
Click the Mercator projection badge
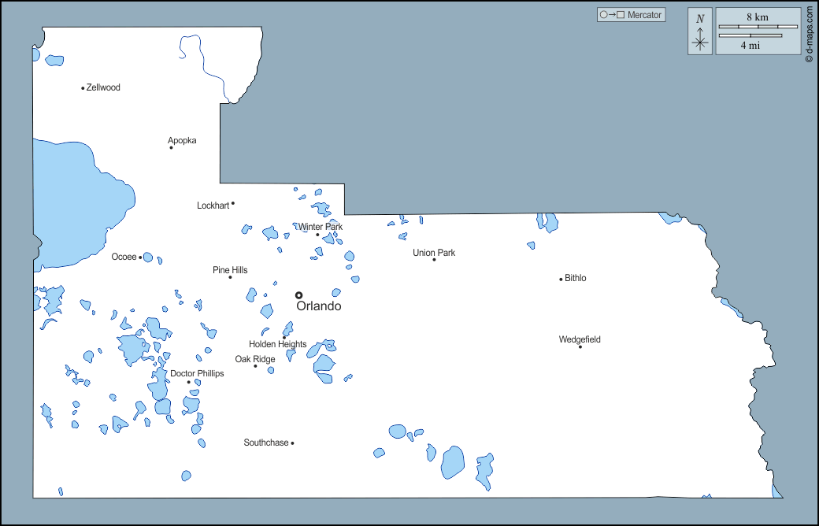click(x=631, y=15)
